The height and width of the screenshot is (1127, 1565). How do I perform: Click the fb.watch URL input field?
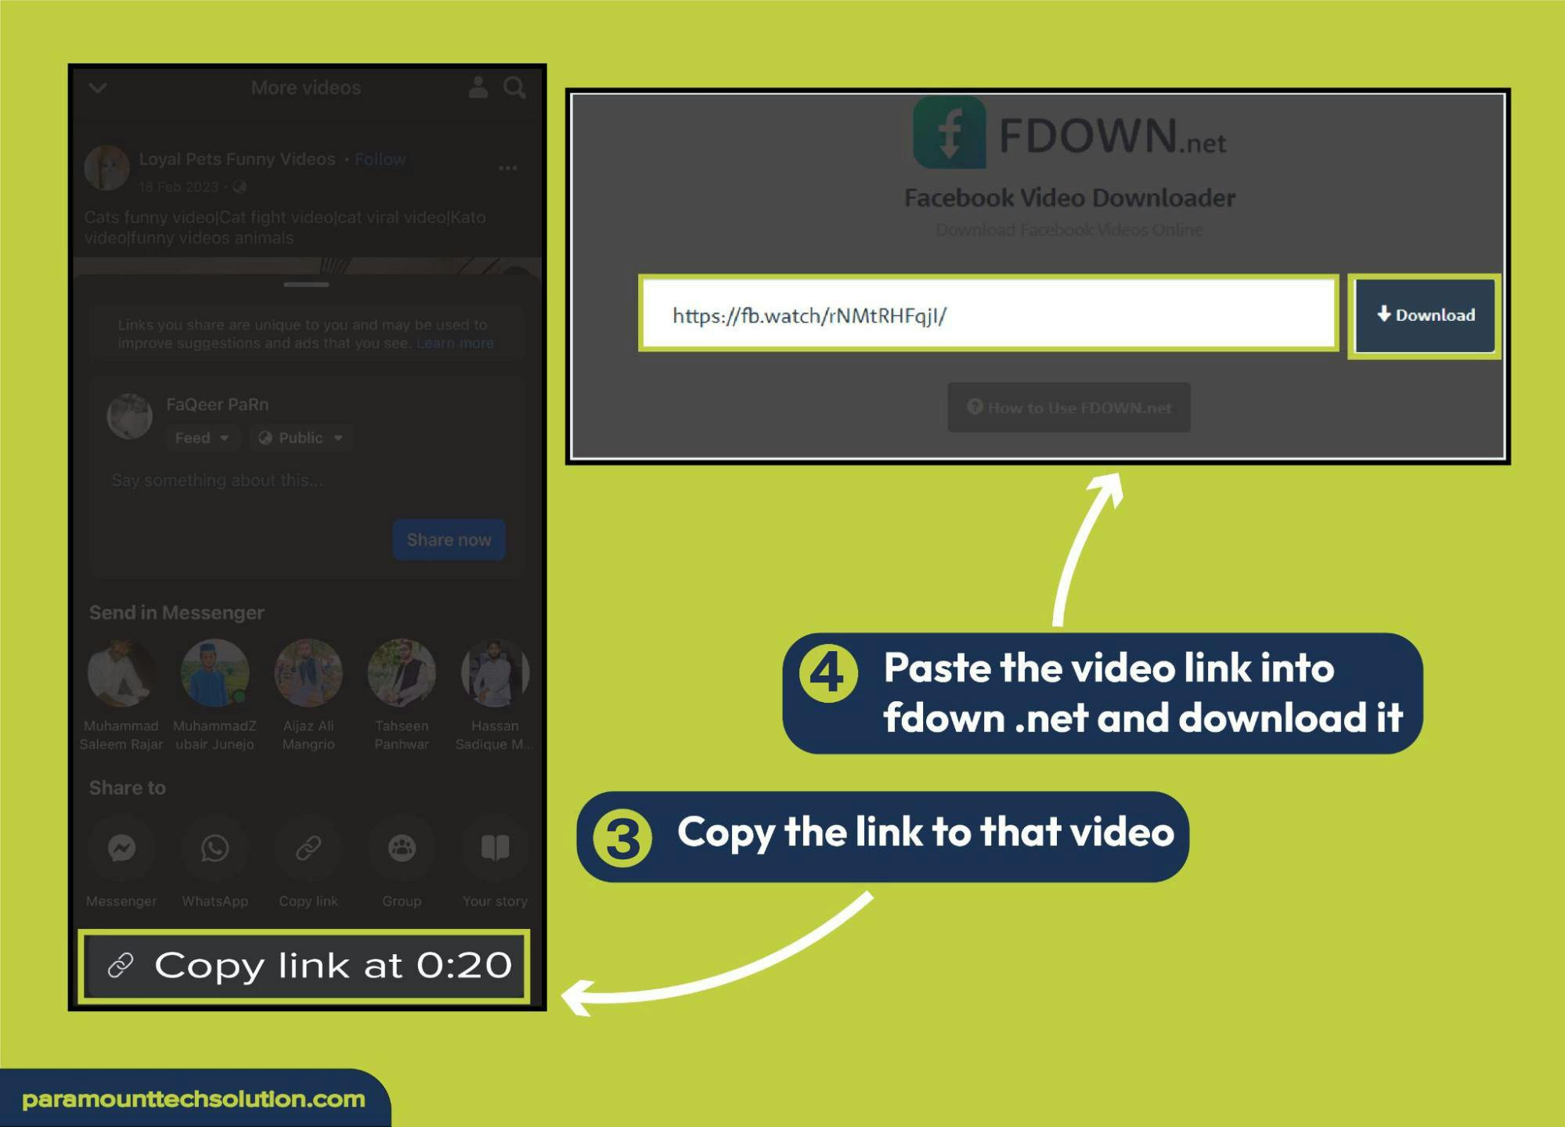pos(989,315)
